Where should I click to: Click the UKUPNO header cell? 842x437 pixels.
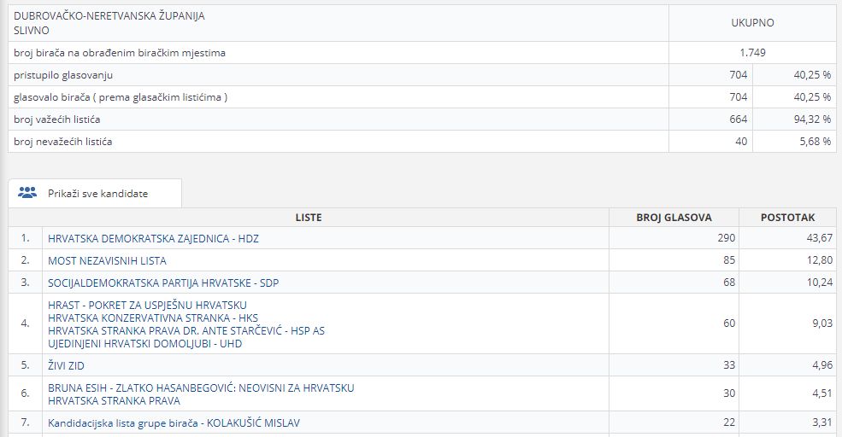point(752,23)
